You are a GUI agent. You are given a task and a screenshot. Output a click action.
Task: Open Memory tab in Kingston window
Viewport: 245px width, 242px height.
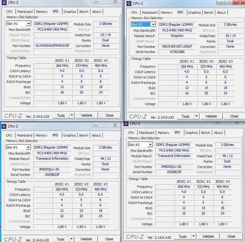pyautogui.click(x=166, y=13)
